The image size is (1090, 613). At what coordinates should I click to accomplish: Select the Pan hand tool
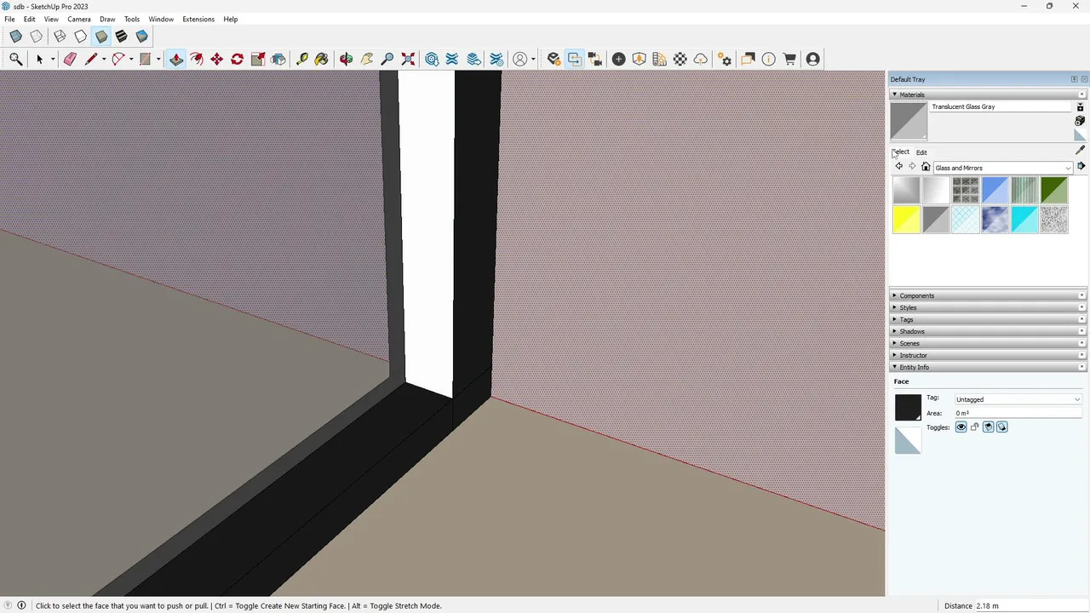(367, 59)
